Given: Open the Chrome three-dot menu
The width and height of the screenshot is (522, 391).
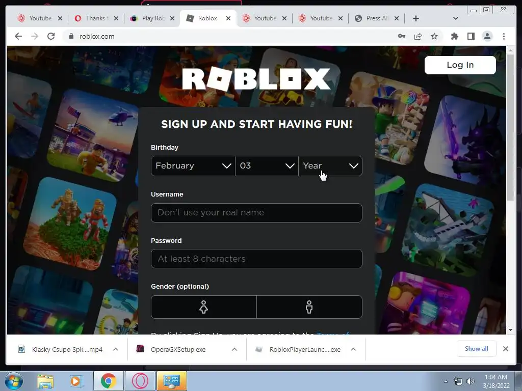Looking at the screenshot, I should tap(504, 36).
